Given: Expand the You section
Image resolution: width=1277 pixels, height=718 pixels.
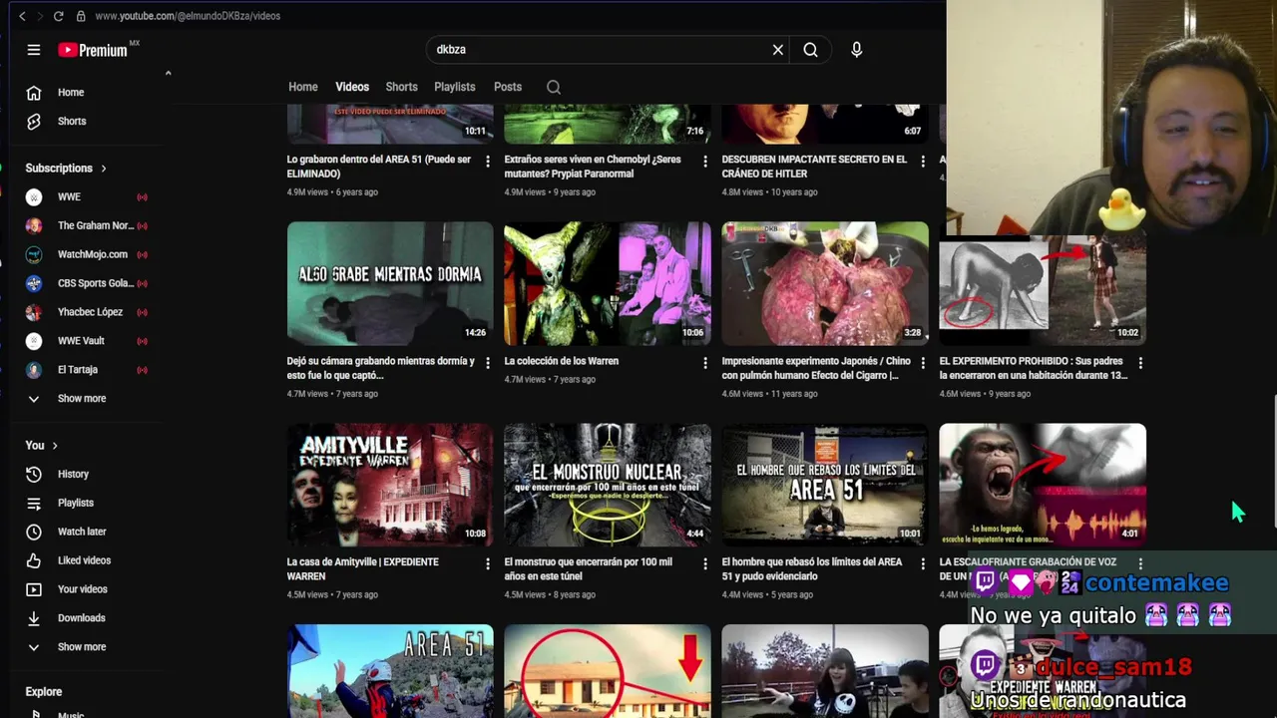Looking at the screenshot, I should [x=42, y=446].
